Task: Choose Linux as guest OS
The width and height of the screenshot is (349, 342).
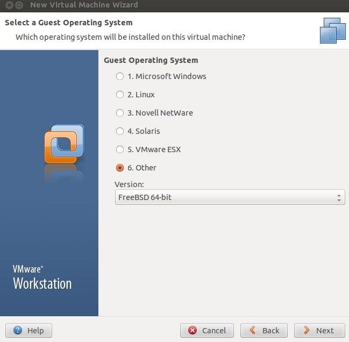Action: point(120,95)
